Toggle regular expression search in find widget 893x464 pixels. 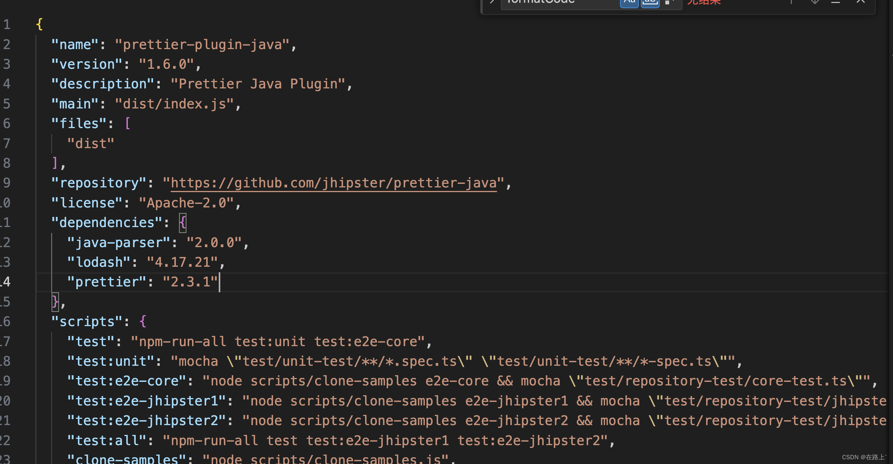point(670,2)
